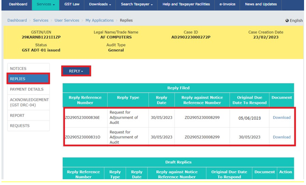The height and width of the screenshot is (185, 306).
Task: Open the e-Invoice menu item
Action: [x=227, y=4]
